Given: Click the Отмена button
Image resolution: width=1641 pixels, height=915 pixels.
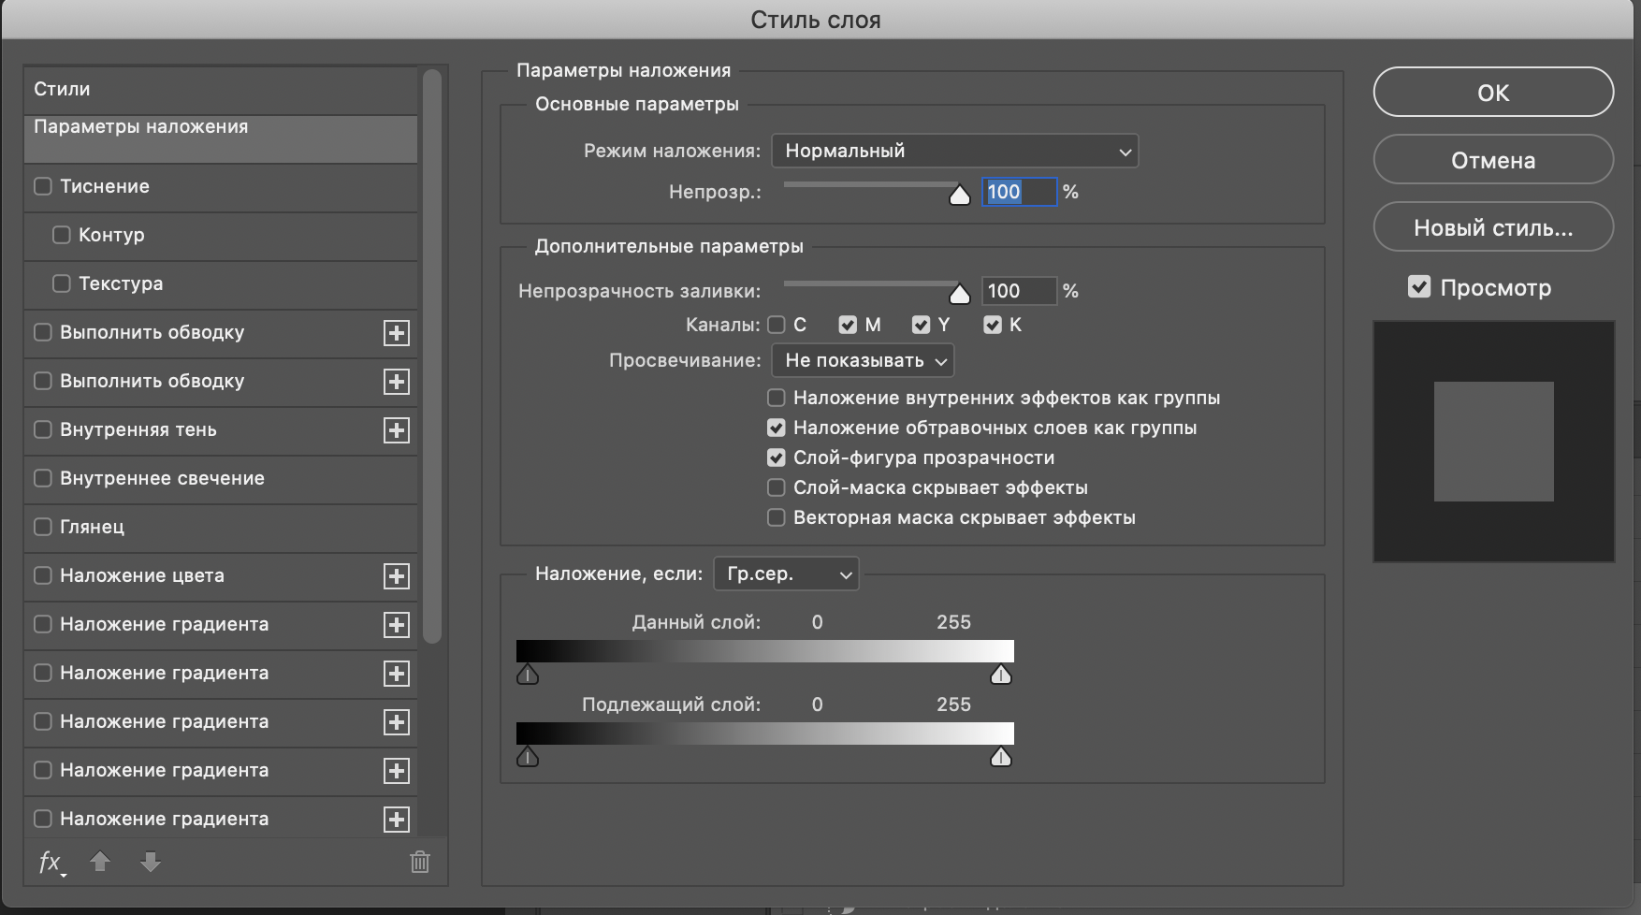Looking at the screenshot, I should click(1492, 160).
